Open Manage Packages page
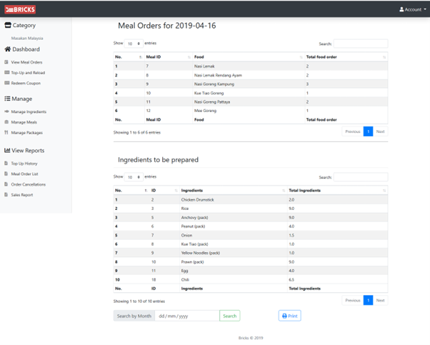 click(27, 133)
